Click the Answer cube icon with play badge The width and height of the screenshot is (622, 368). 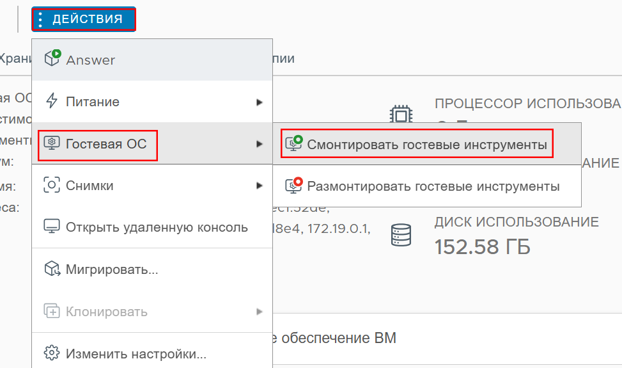[x=52, y=58]
